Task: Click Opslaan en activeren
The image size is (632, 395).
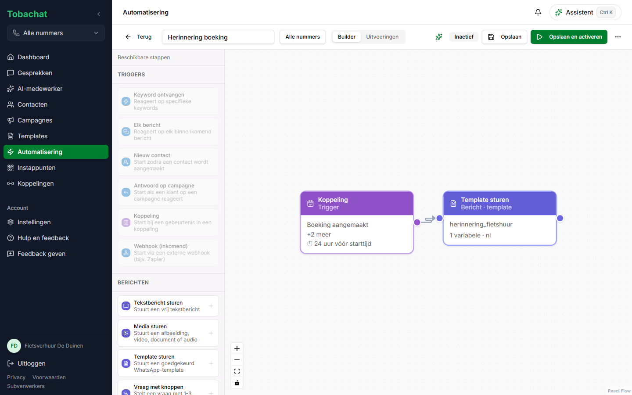Action: click(x=569, y=37)
